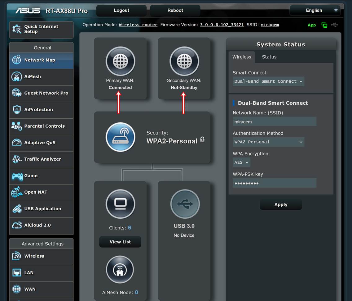Open the WPA Encryption AES dropdown

[x=241, y=162]
